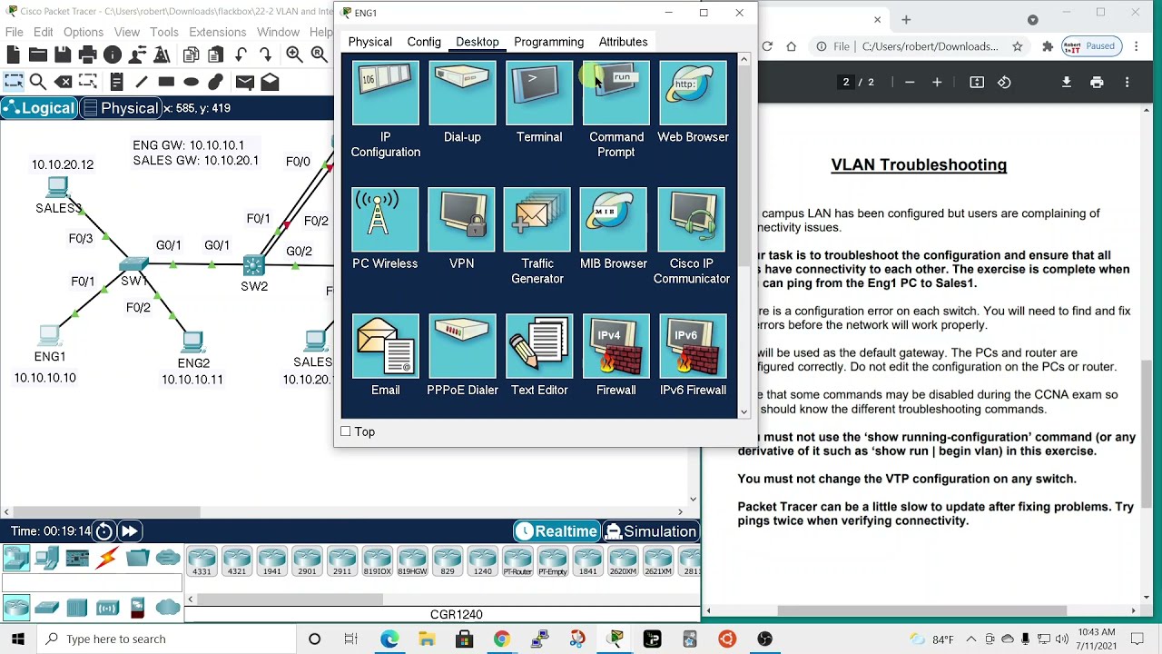The height and width of the screenshot is (654, 1162).
Task: Launch Traffic Generator
Action: coord(537,219)
